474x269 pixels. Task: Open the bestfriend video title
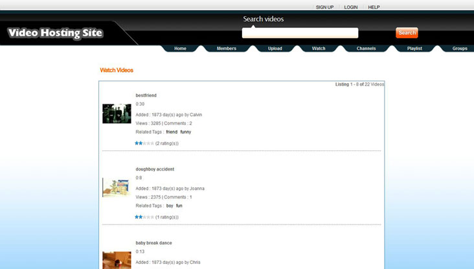[x=146, y=95]
